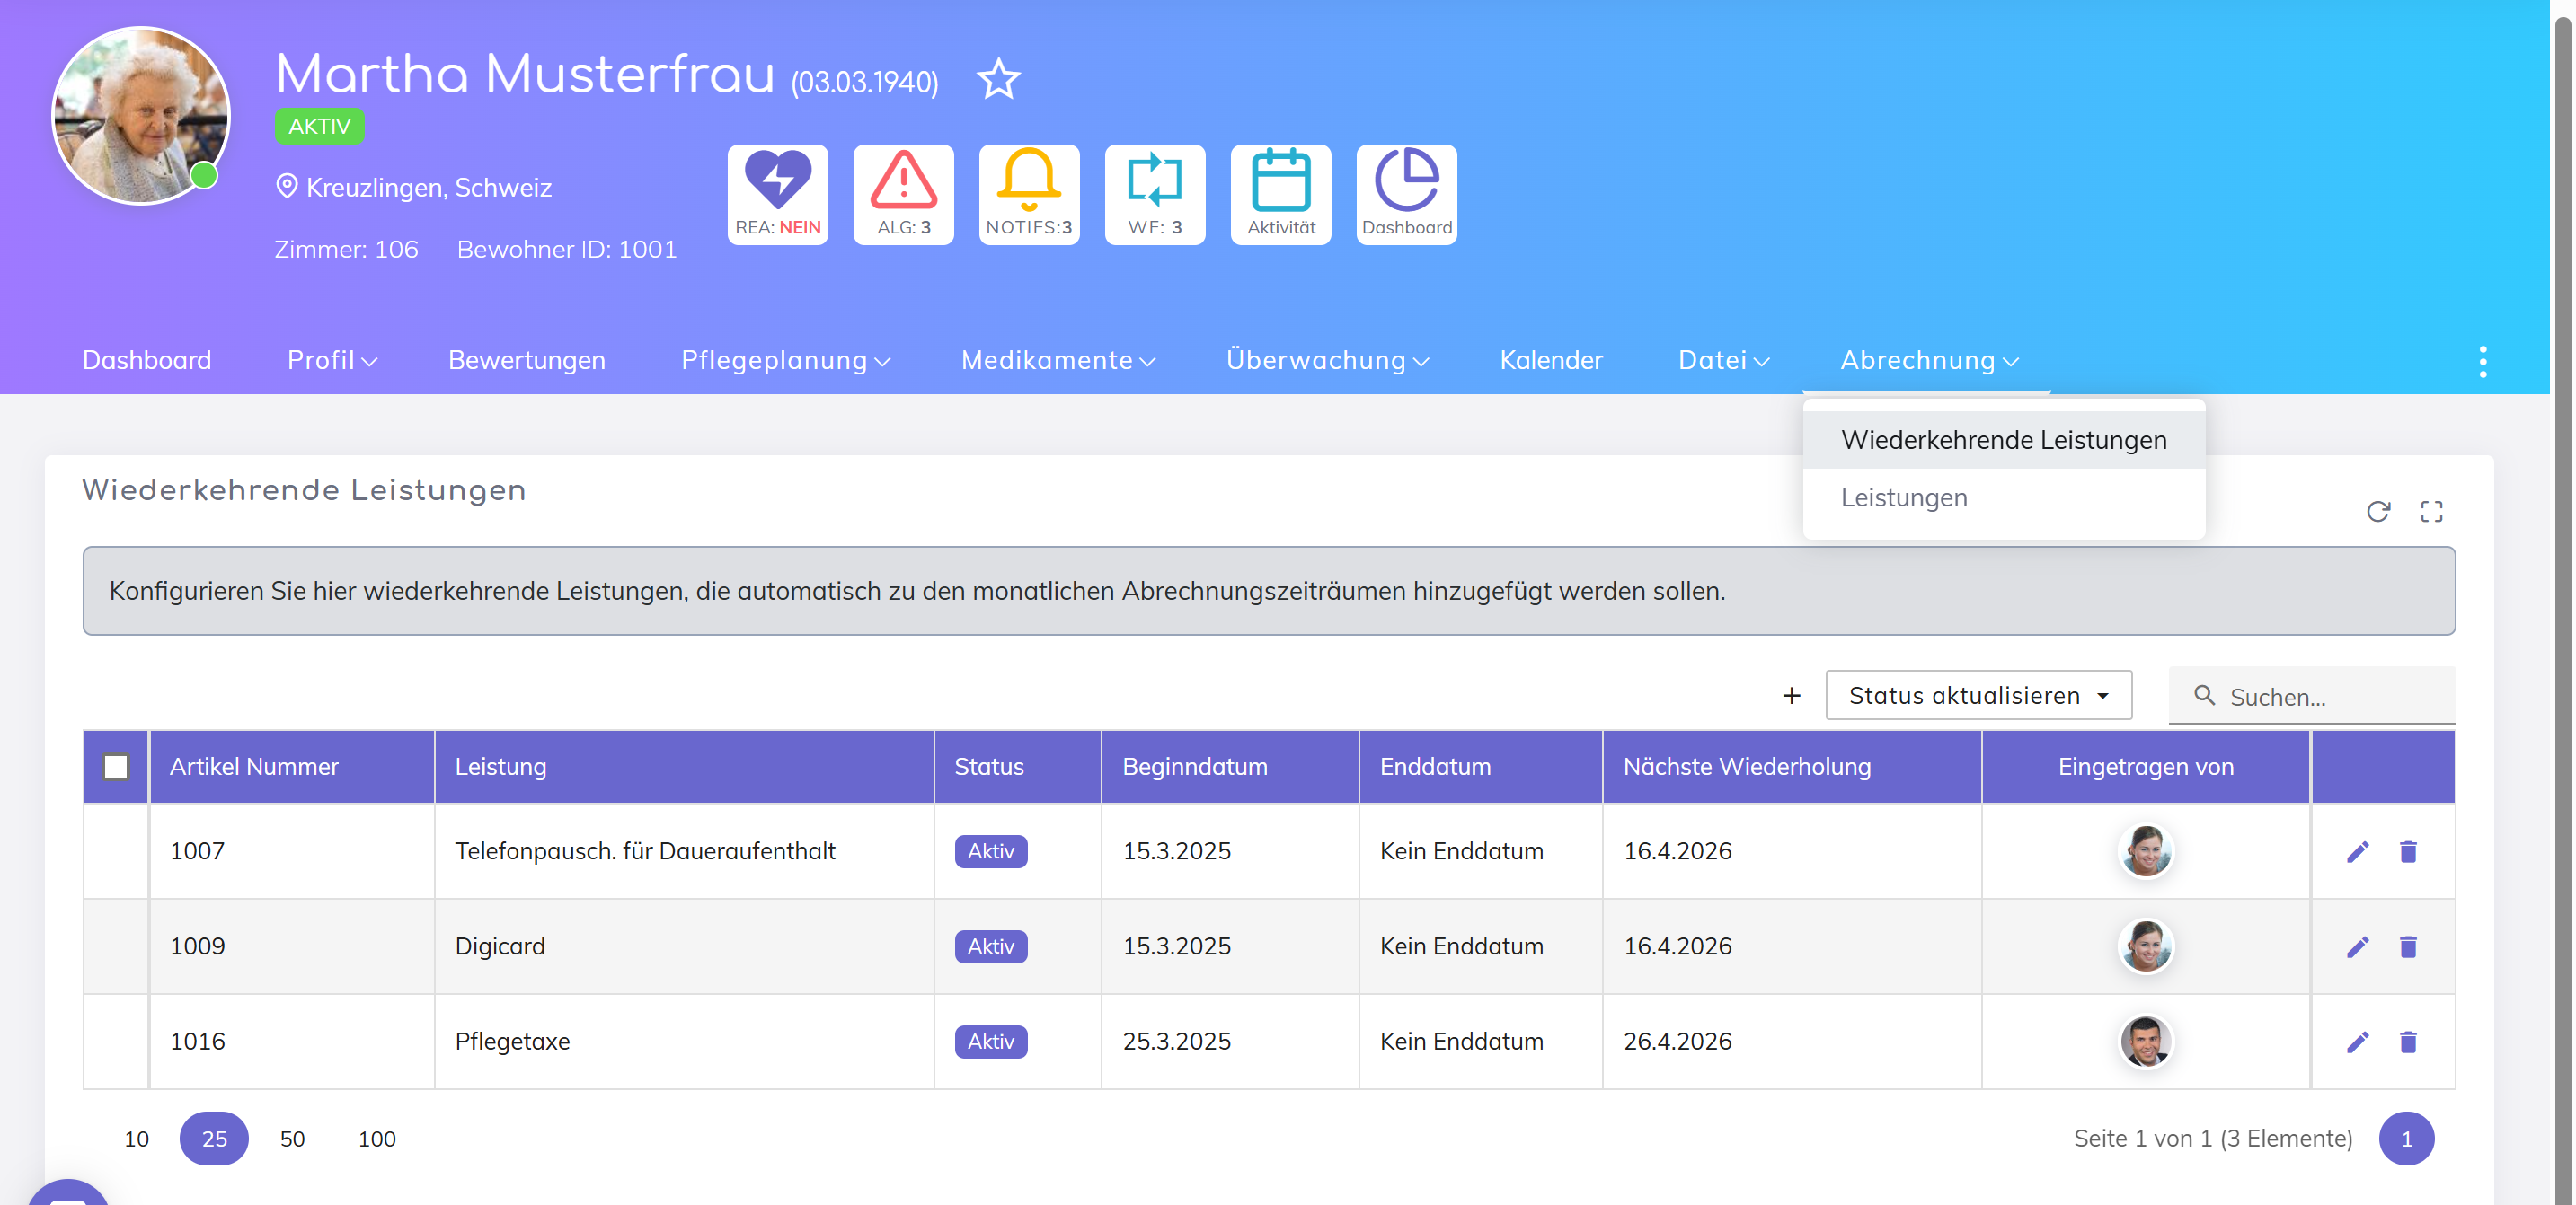This screenshot has height=1205, width=2576.
Task: Add a new recurring service
Action: [x=1791, y=695]
